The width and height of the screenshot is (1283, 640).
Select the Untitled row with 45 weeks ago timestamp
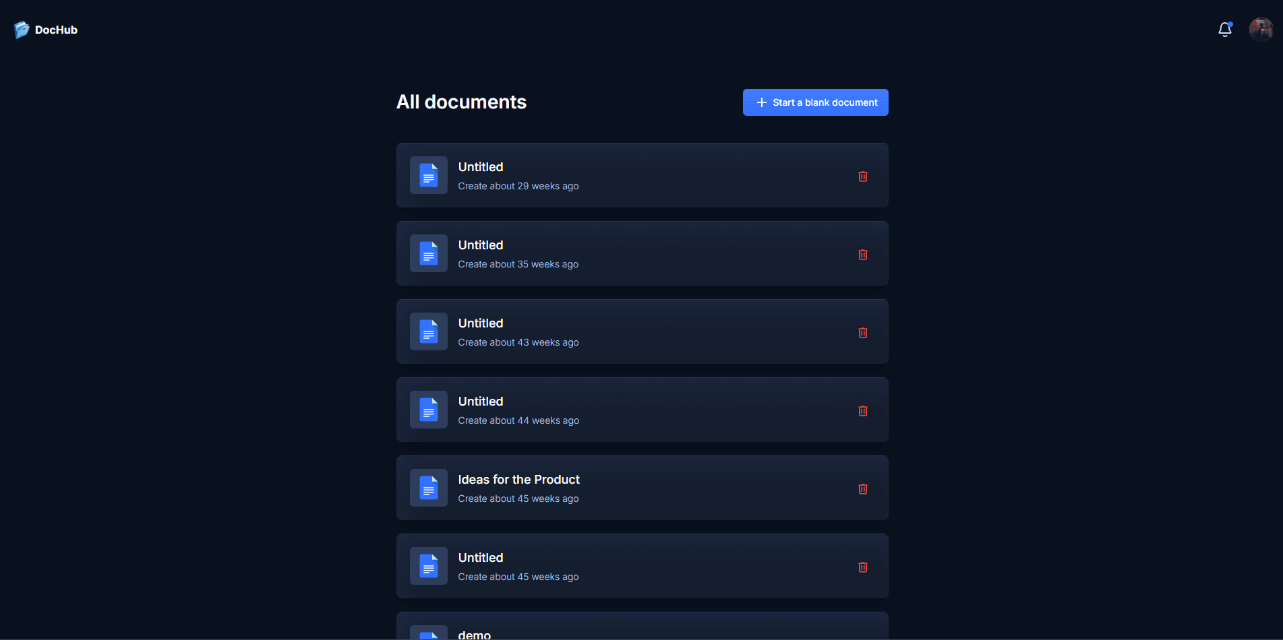click(x=640, y=566)
